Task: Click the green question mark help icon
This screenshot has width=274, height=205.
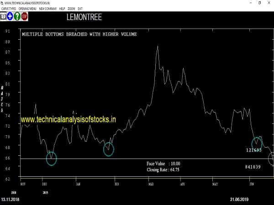Action: pos(17,17)
